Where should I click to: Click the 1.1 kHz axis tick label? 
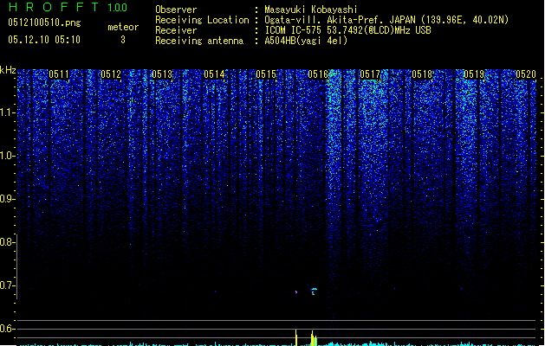click(x=7, y=112)
